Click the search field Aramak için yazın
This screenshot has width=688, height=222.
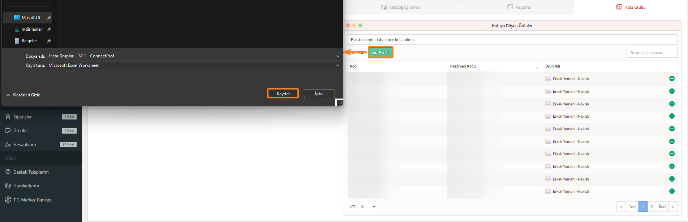coord(652,53)
